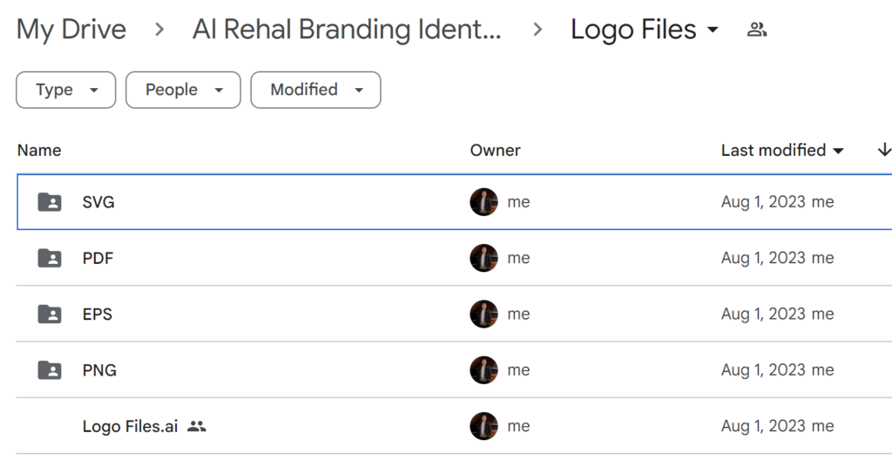This screenshot has height=467, width=892.
Task: Click the "me" owner text in EPS row
Action: pyautogui.click(x=519, y=314)
